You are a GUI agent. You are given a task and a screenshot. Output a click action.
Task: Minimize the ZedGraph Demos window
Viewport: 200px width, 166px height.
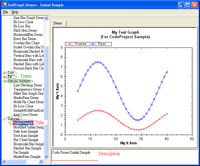tap(181, 5)
